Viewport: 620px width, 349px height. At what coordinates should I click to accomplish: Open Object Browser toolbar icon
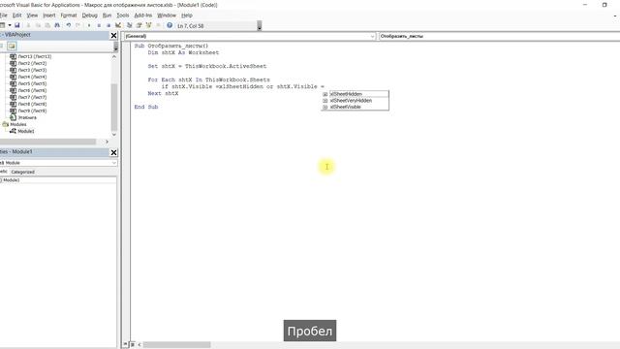[148, 25]
